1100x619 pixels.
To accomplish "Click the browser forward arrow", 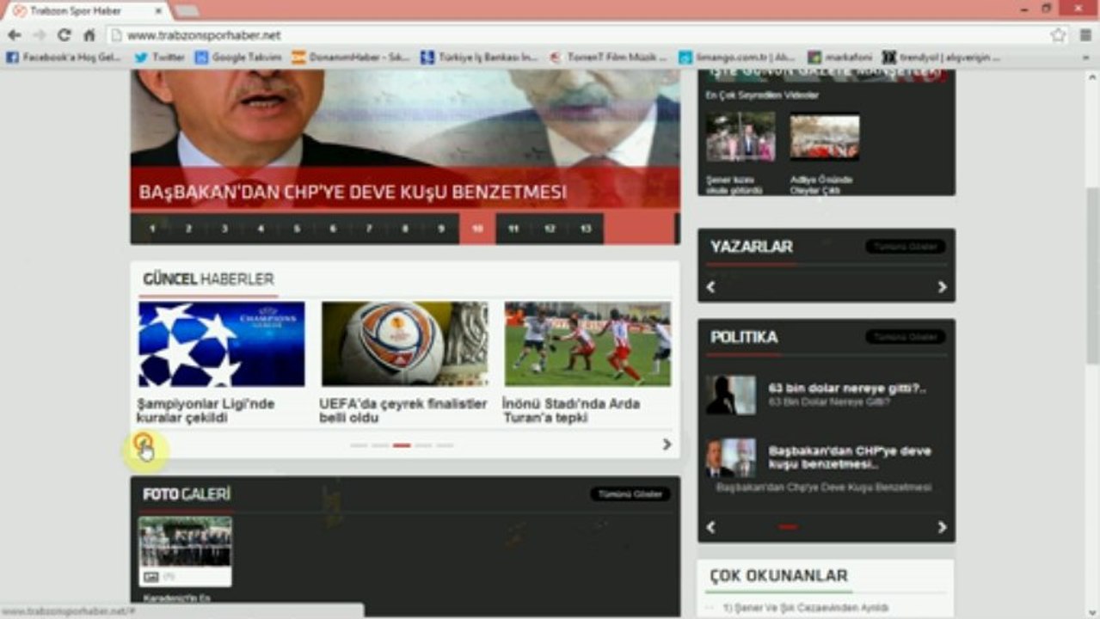I will click(x=39, y=35).
